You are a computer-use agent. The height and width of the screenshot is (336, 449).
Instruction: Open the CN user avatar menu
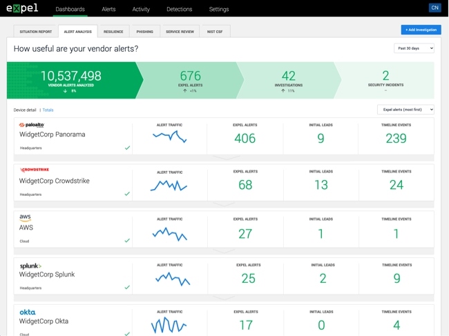[x=434, y=8]
